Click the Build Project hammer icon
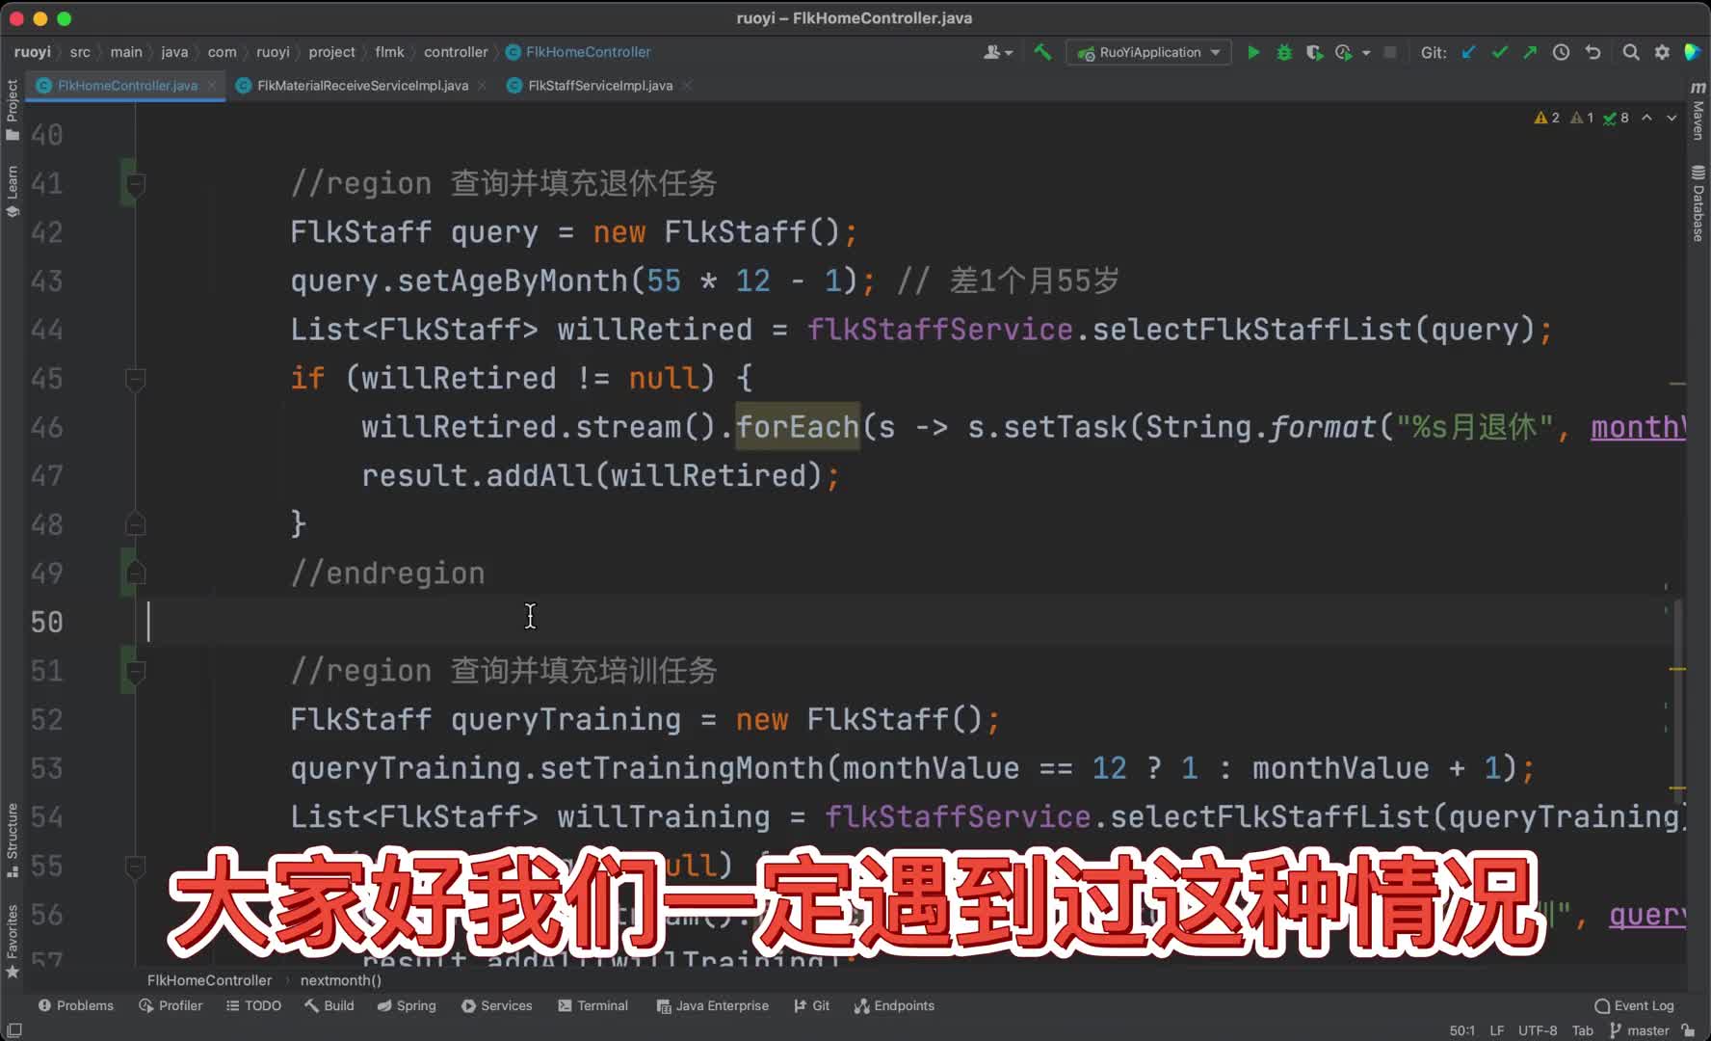 [1042, 52]
